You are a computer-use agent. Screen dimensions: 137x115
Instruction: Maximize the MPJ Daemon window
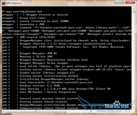[123, 2]
